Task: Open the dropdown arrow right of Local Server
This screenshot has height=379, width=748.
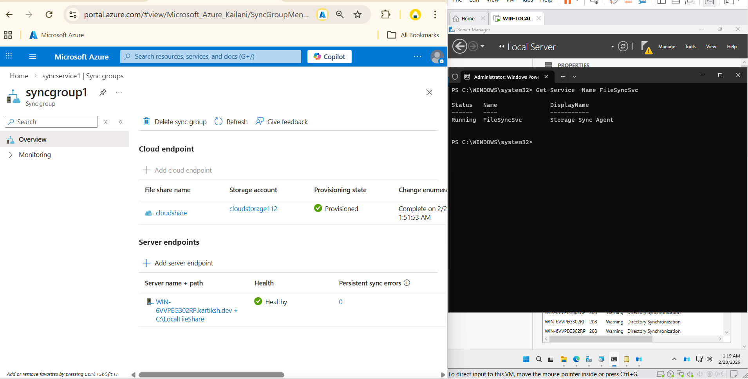Action: point(612,47)
